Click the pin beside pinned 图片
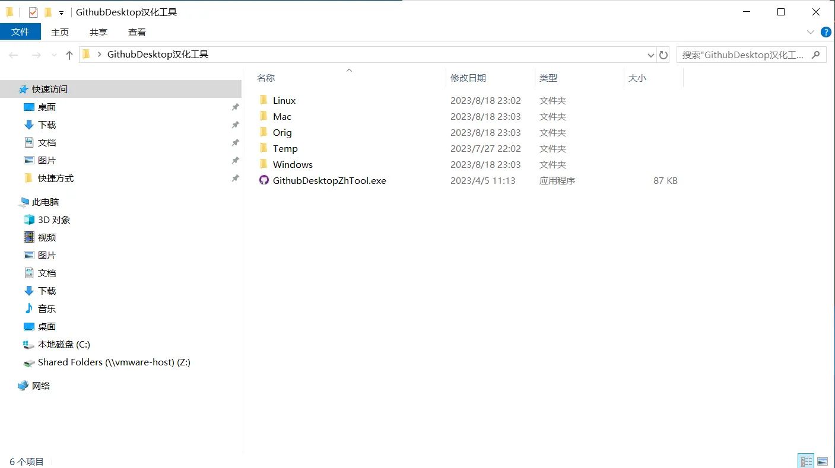The width and height of the screenshot is (835, 468). point(235,160)
